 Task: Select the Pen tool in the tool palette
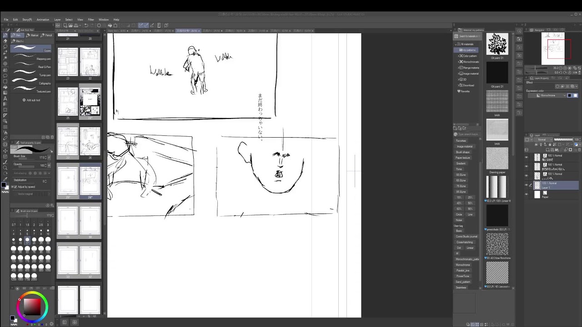[5, 35]
